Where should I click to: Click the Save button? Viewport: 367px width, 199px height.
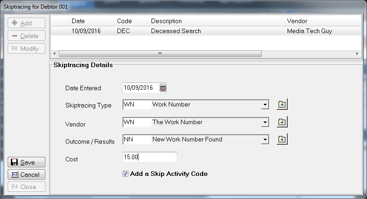(x=27, y=162)
